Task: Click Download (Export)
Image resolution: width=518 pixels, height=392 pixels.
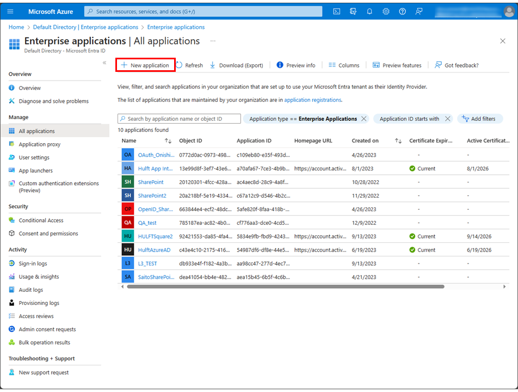Action: [x=237, y=65]
